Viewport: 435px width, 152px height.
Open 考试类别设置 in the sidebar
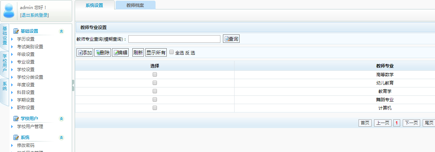coord(30,47)
